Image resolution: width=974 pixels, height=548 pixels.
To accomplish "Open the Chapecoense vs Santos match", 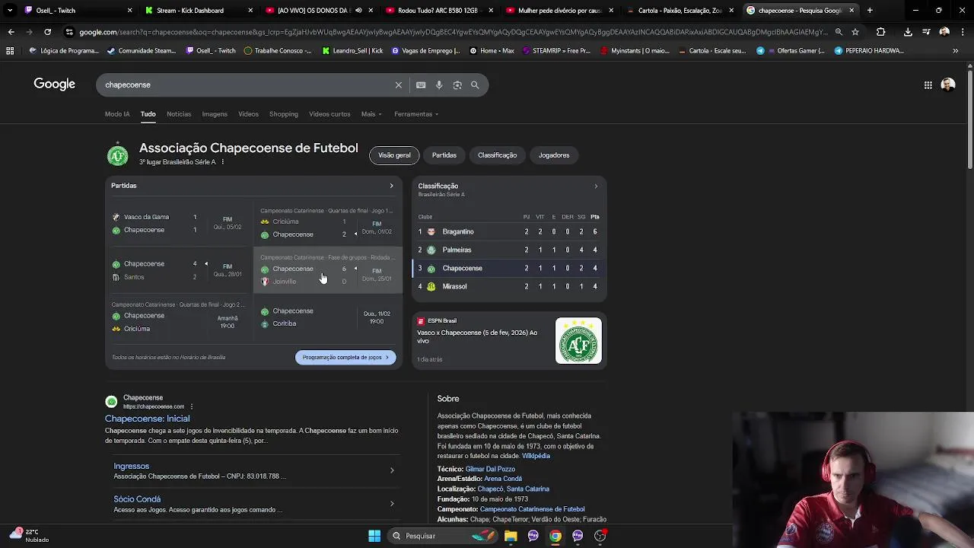I will [x=179, y=270].
